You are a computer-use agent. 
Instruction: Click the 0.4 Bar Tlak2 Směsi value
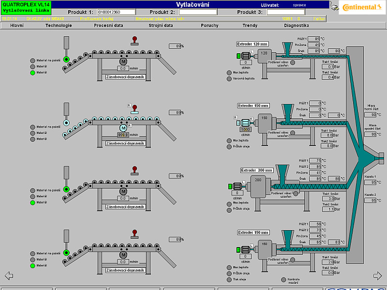tap(327, 77)
